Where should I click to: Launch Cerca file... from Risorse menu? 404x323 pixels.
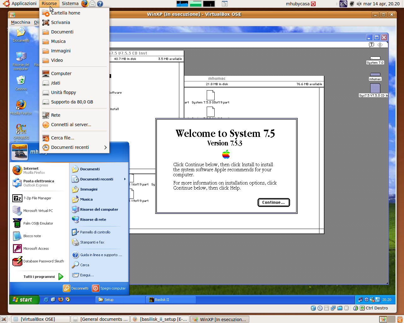coord(74,138)
